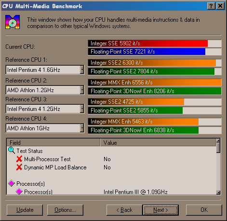The width and height of the screenshot is (227, 221).
Task: Click the Reference CPU 1 label
Action: pyautogui.click(x=27, y=60)
